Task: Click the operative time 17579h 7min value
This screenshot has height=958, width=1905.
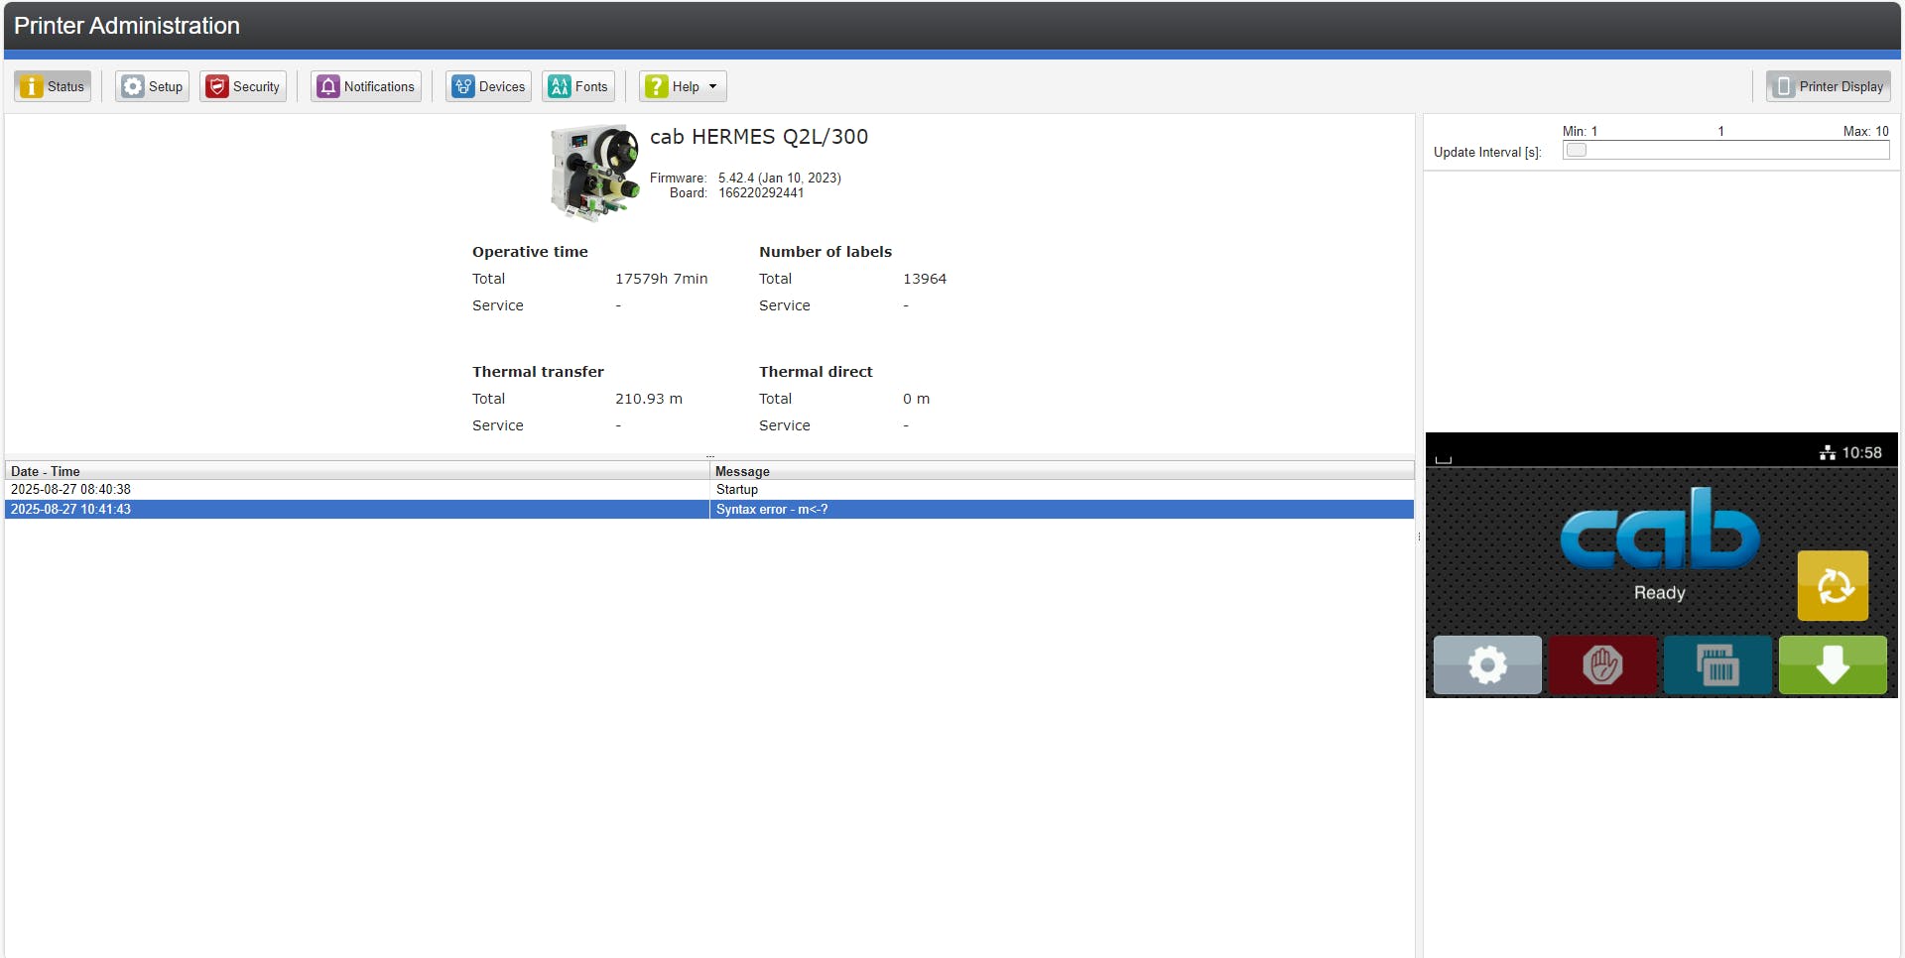Action: coord(661,279)
